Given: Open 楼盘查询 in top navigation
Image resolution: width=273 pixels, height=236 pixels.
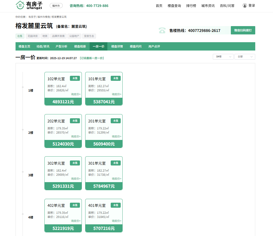Looking at the screenshot, I should (x=174, y=6).
